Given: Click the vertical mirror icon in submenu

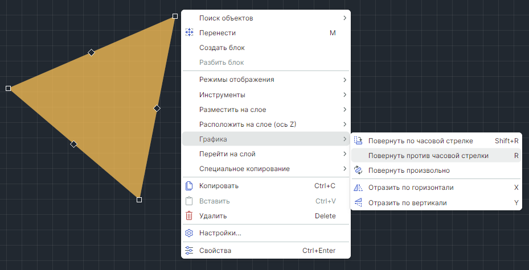Looking at the screenshot, I should tap(358, 203).
